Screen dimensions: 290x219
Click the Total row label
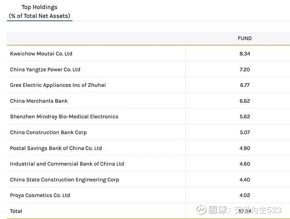pyautogui.click(x=16, y=211)
